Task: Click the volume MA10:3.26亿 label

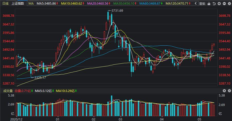Action: pyautogui.click(x=66, y=91)
